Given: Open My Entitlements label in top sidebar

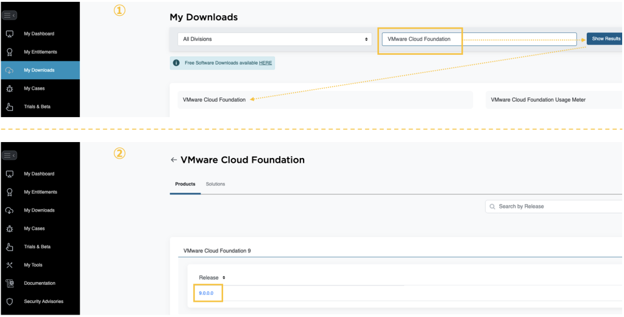Looking at the screenshot, I should click(40, 52).
